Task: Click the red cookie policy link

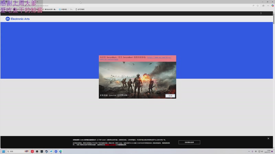Action: click(110, 145)
